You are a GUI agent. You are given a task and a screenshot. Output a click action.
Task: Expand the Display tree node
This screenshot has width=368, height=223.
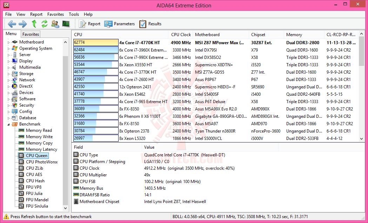pyautogui.click(x=9, y=61)
